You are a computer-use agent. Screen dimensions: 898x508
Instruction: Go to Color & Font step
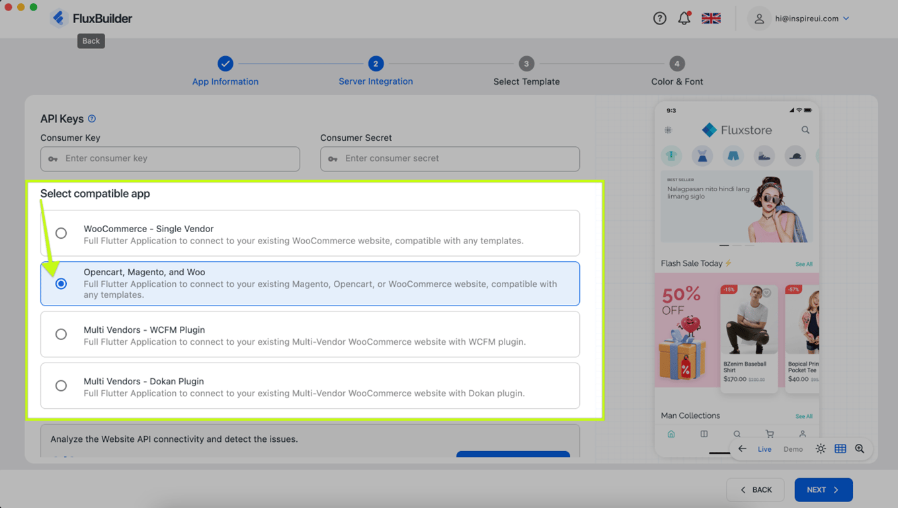[x=676, y=71]
